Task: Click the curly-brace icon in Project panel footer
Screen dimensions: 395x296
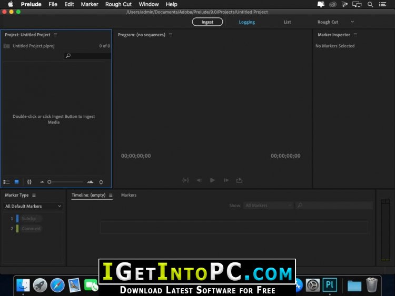Action: click(29, 182)
